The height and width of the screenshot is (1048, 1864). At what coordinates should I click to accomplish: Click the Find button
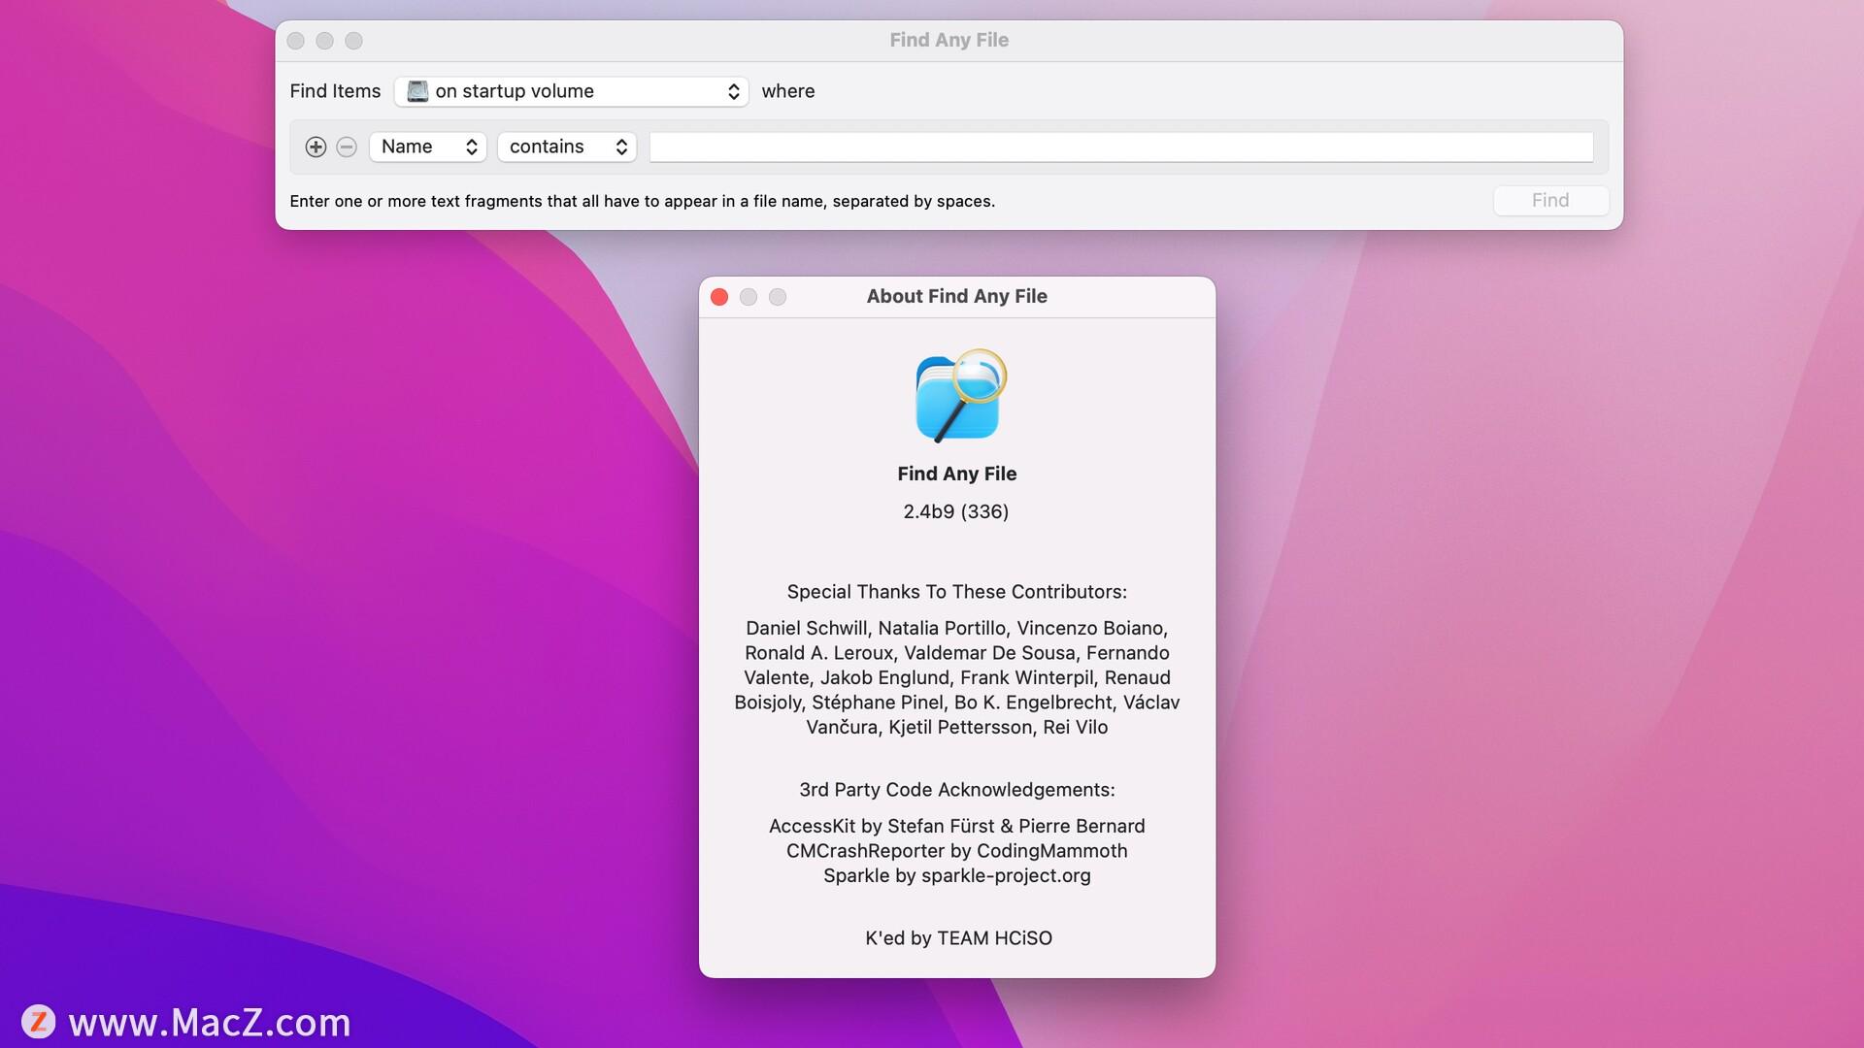coord(1550,200)
